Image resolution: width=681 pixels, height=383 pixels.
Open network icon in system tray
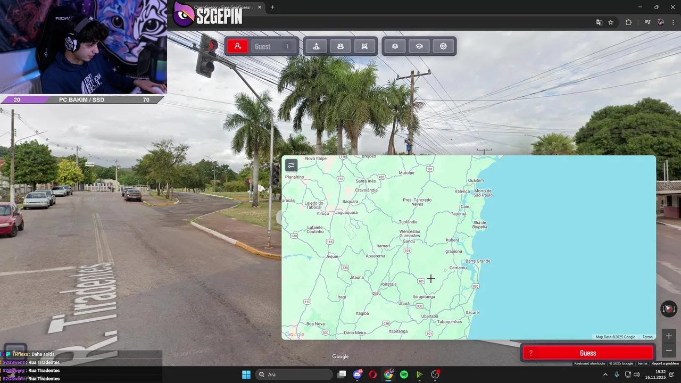tap(627, 374)
